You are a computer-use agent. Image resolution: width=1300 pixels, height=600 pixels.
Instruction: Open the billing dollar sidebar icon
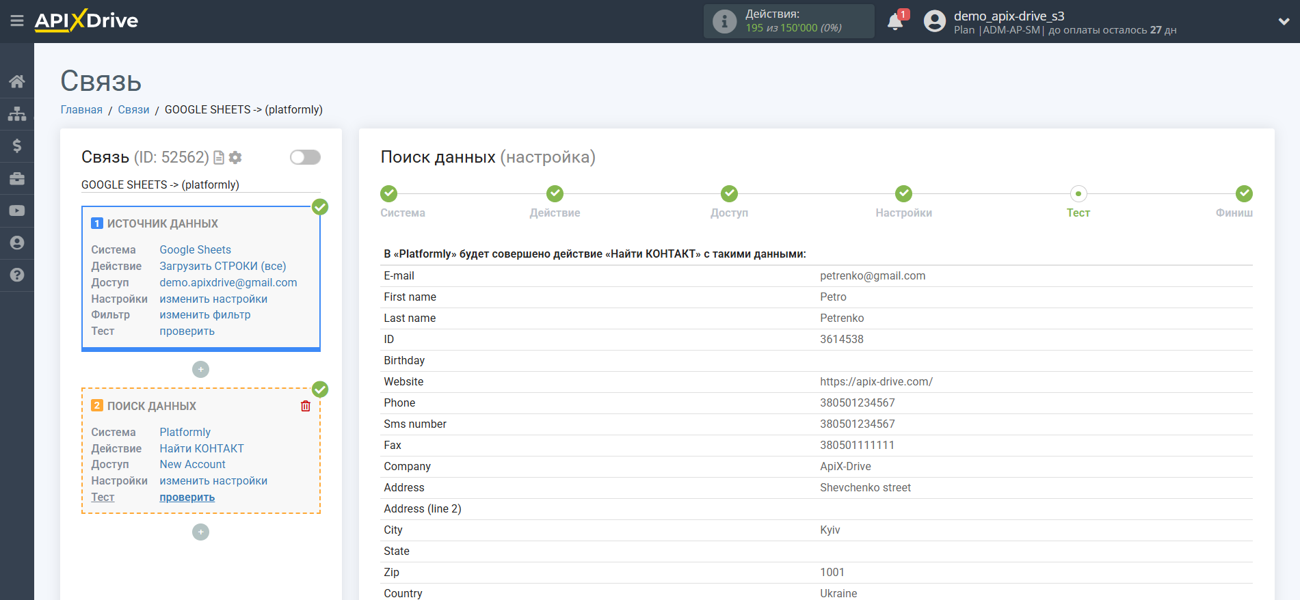(17, 146)
